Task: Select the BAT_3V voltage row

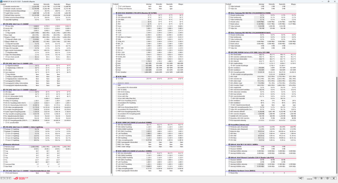Action: 149,44
